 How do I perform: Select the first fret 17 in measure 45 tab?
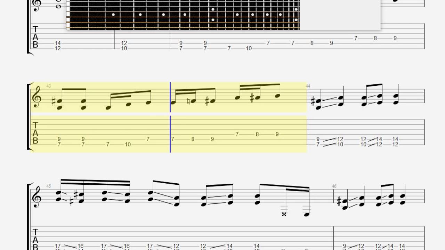58,246
